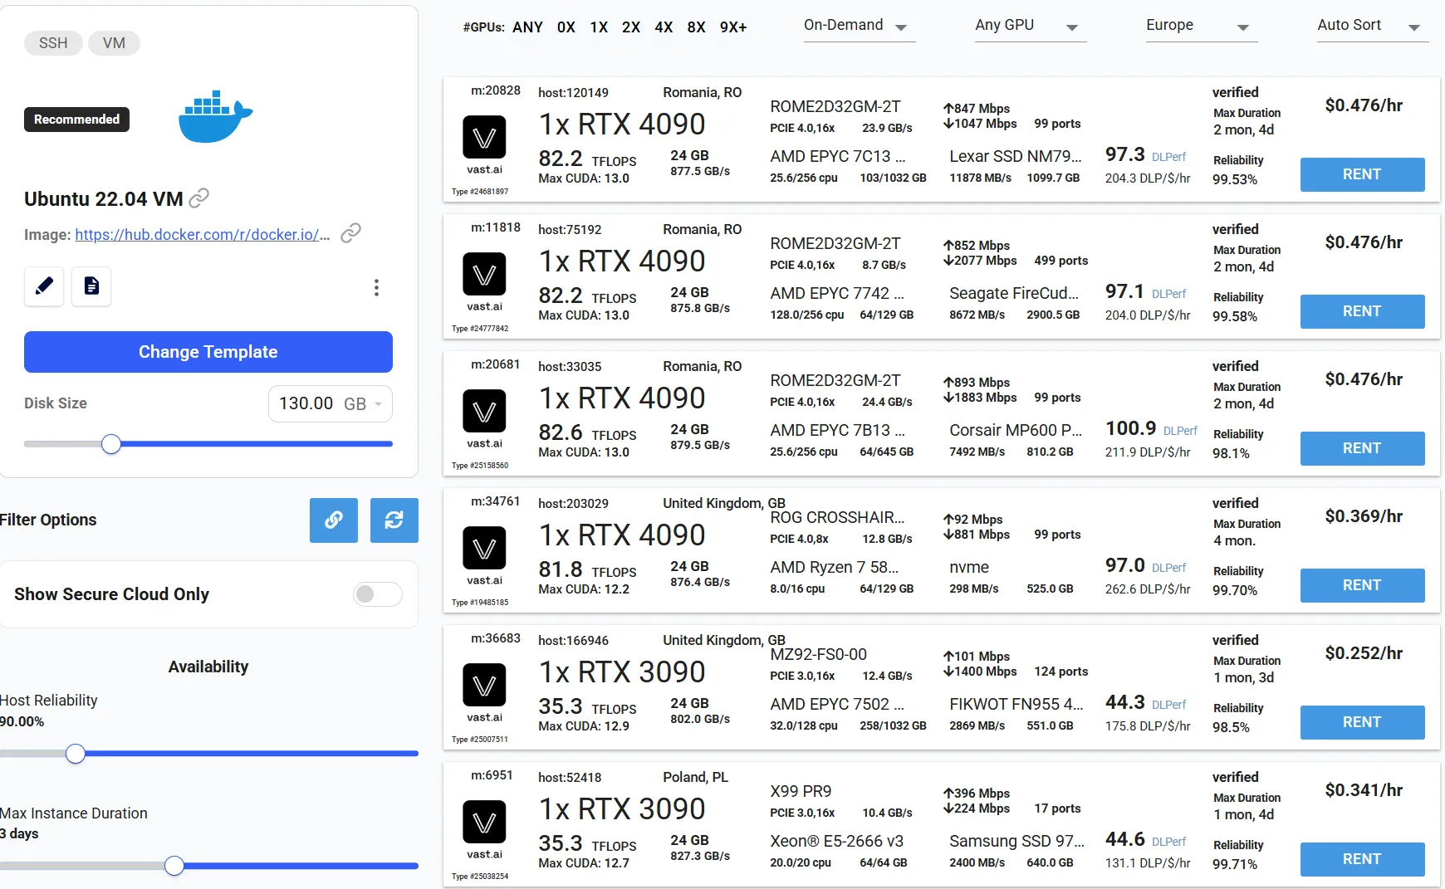Click vast.ai logo on machine m:6951
Screen dimensions: 1445x889
point(484,823)
